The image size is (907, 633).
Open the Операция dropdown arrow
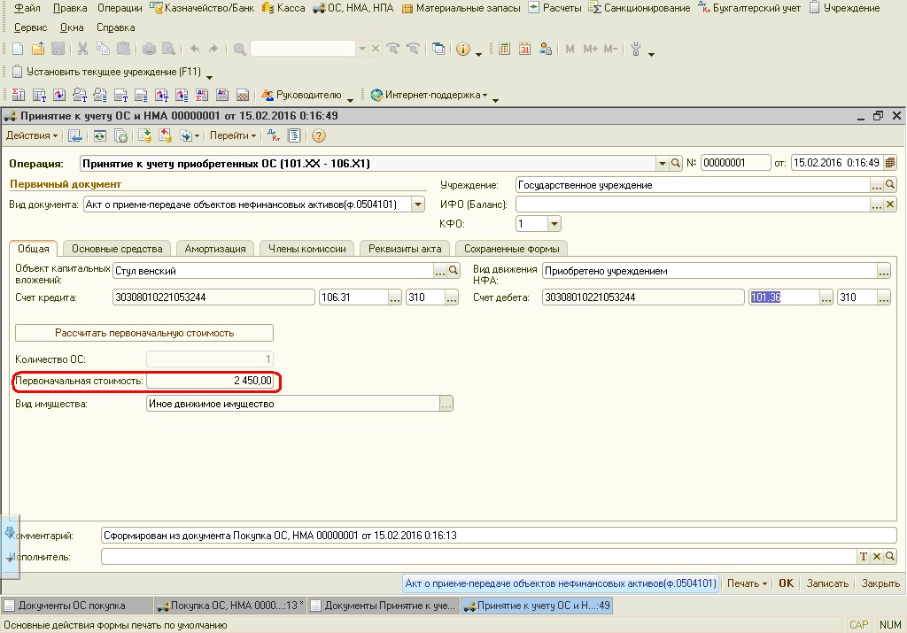point(663,164)
